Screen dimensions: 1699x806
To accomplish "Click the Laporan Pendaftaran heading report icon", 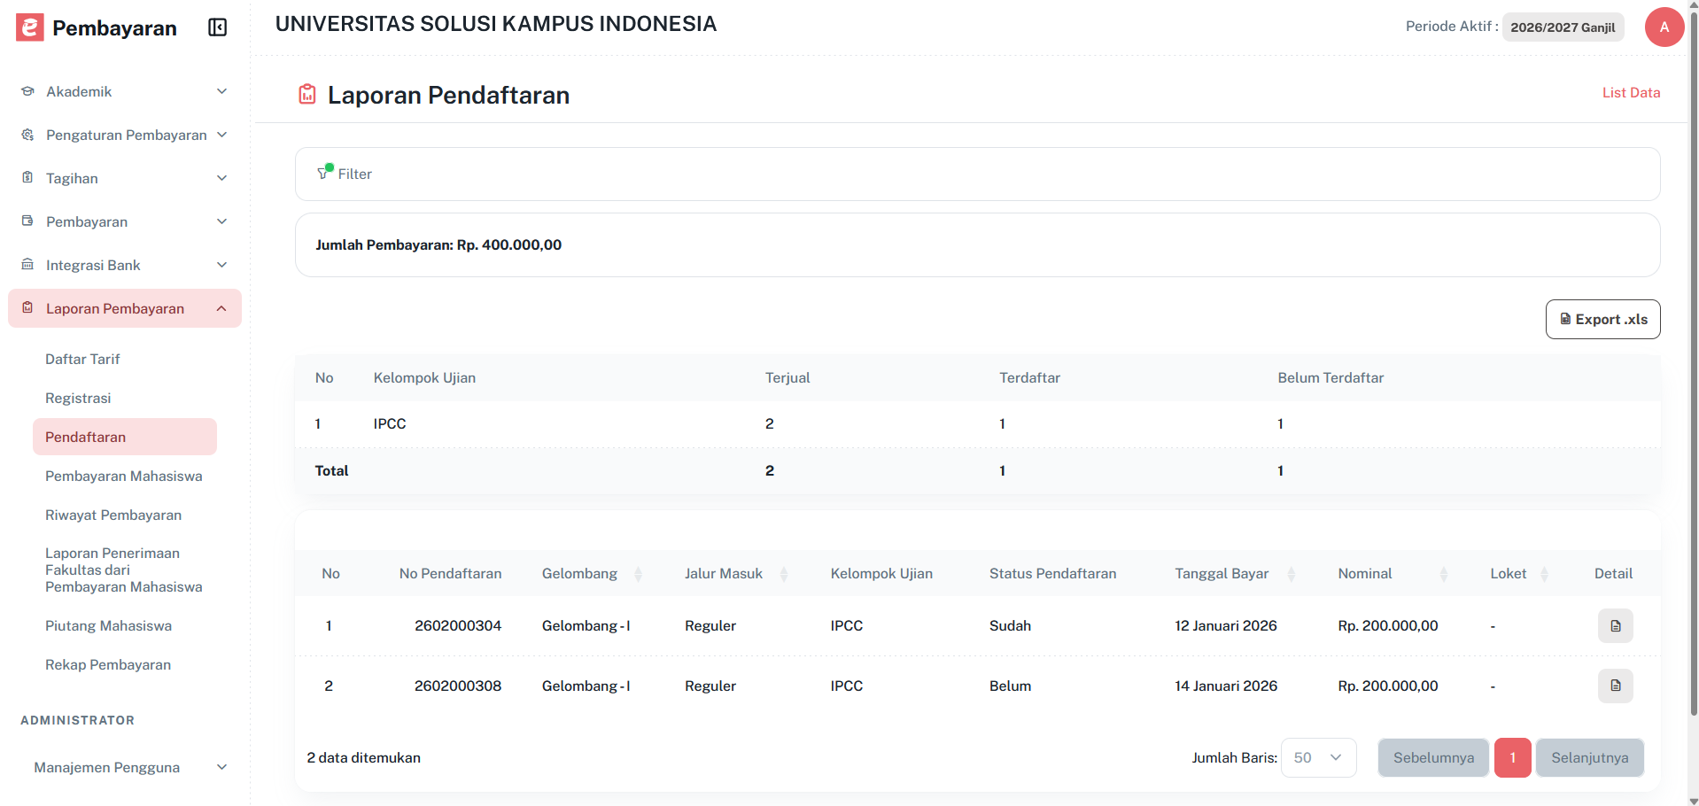I will pyautogui.click(x=307, y=94).
